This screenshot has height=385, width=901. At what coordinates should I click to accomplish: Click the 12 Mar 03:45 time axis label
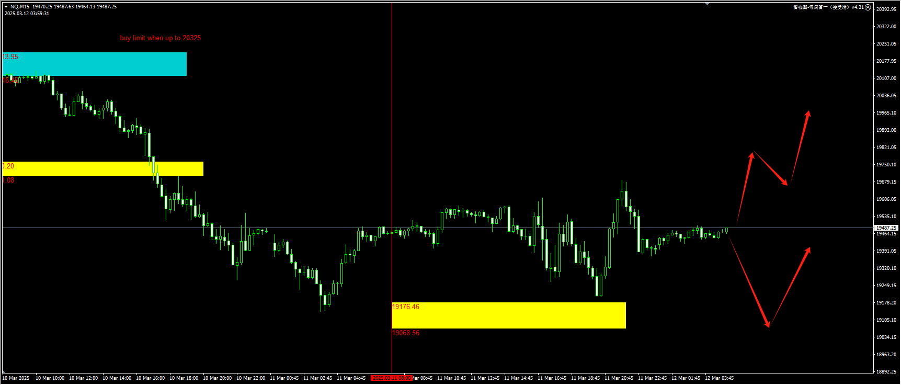point(719,378)
